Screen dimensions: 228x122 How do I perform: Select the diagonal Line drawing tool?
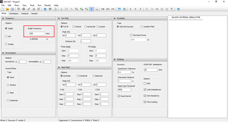(71, 9)
